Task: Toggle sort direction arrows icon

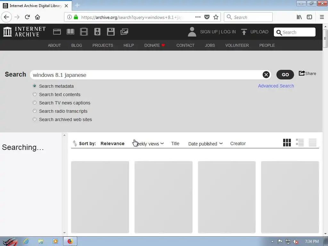Action: click(x=75, y=143)
